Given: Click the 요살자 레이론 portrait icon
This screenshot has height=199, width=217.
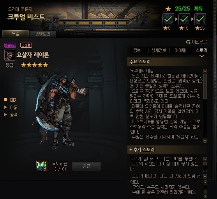Looking at the screenshot, I should (10, 55).
